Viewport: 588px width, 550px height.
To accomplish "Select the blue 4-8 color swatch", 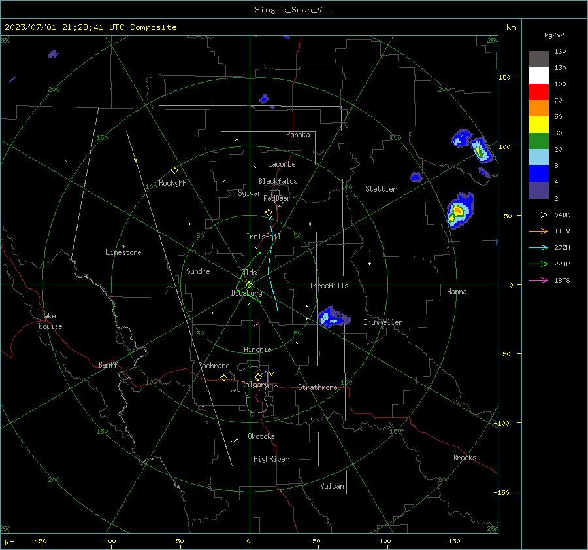I will 538,174.
